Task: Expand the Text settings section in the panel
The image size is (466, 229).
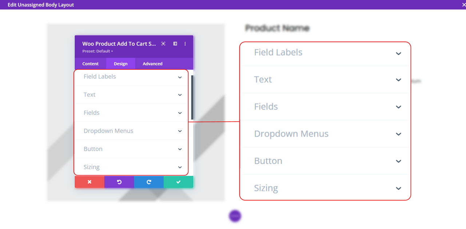Action: pyautogui.click(x=131, y=95)
